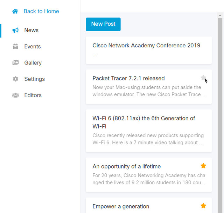The height and width of the screenshot is (213, 224).
Task: Open Cisco Network Academy Conference 2019 post
Action: click(x=146, y=46)
